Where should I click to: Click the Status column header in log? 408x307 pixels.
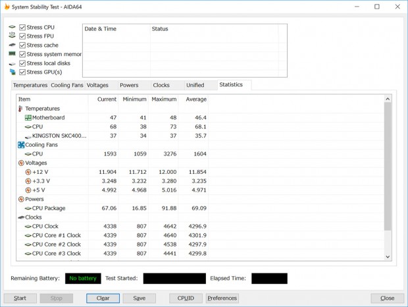pos(214,29)
